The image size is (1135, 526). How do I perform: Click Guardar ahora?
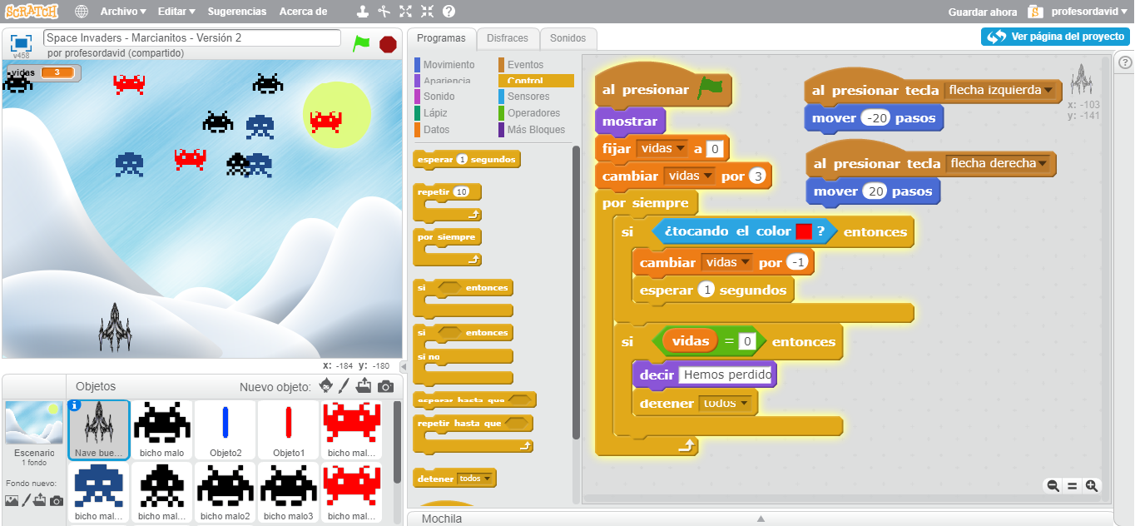983,12
